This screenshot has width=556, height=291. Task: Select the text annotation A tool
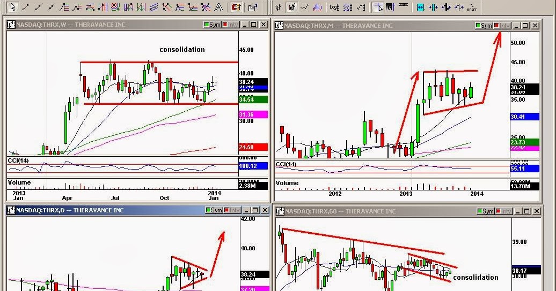tap(219, 7)
